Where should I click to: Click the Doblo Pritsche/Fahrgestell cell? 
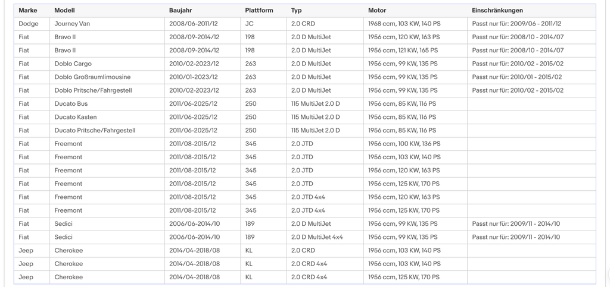107,90
